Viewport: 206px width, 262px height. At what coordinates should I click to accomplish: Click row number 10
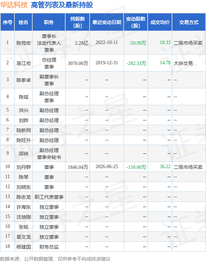pos(8,167)
